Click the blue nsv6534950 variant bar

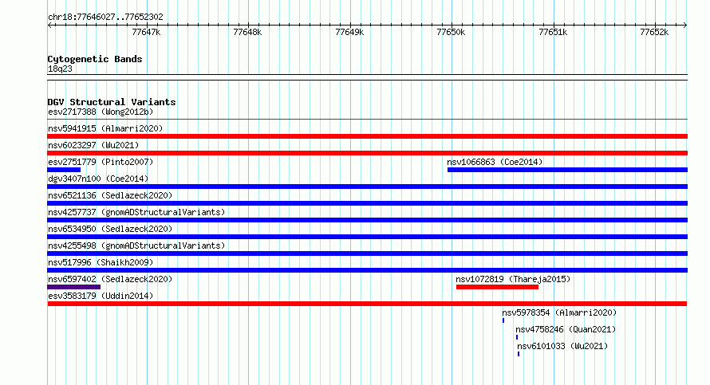click(367, 237)
